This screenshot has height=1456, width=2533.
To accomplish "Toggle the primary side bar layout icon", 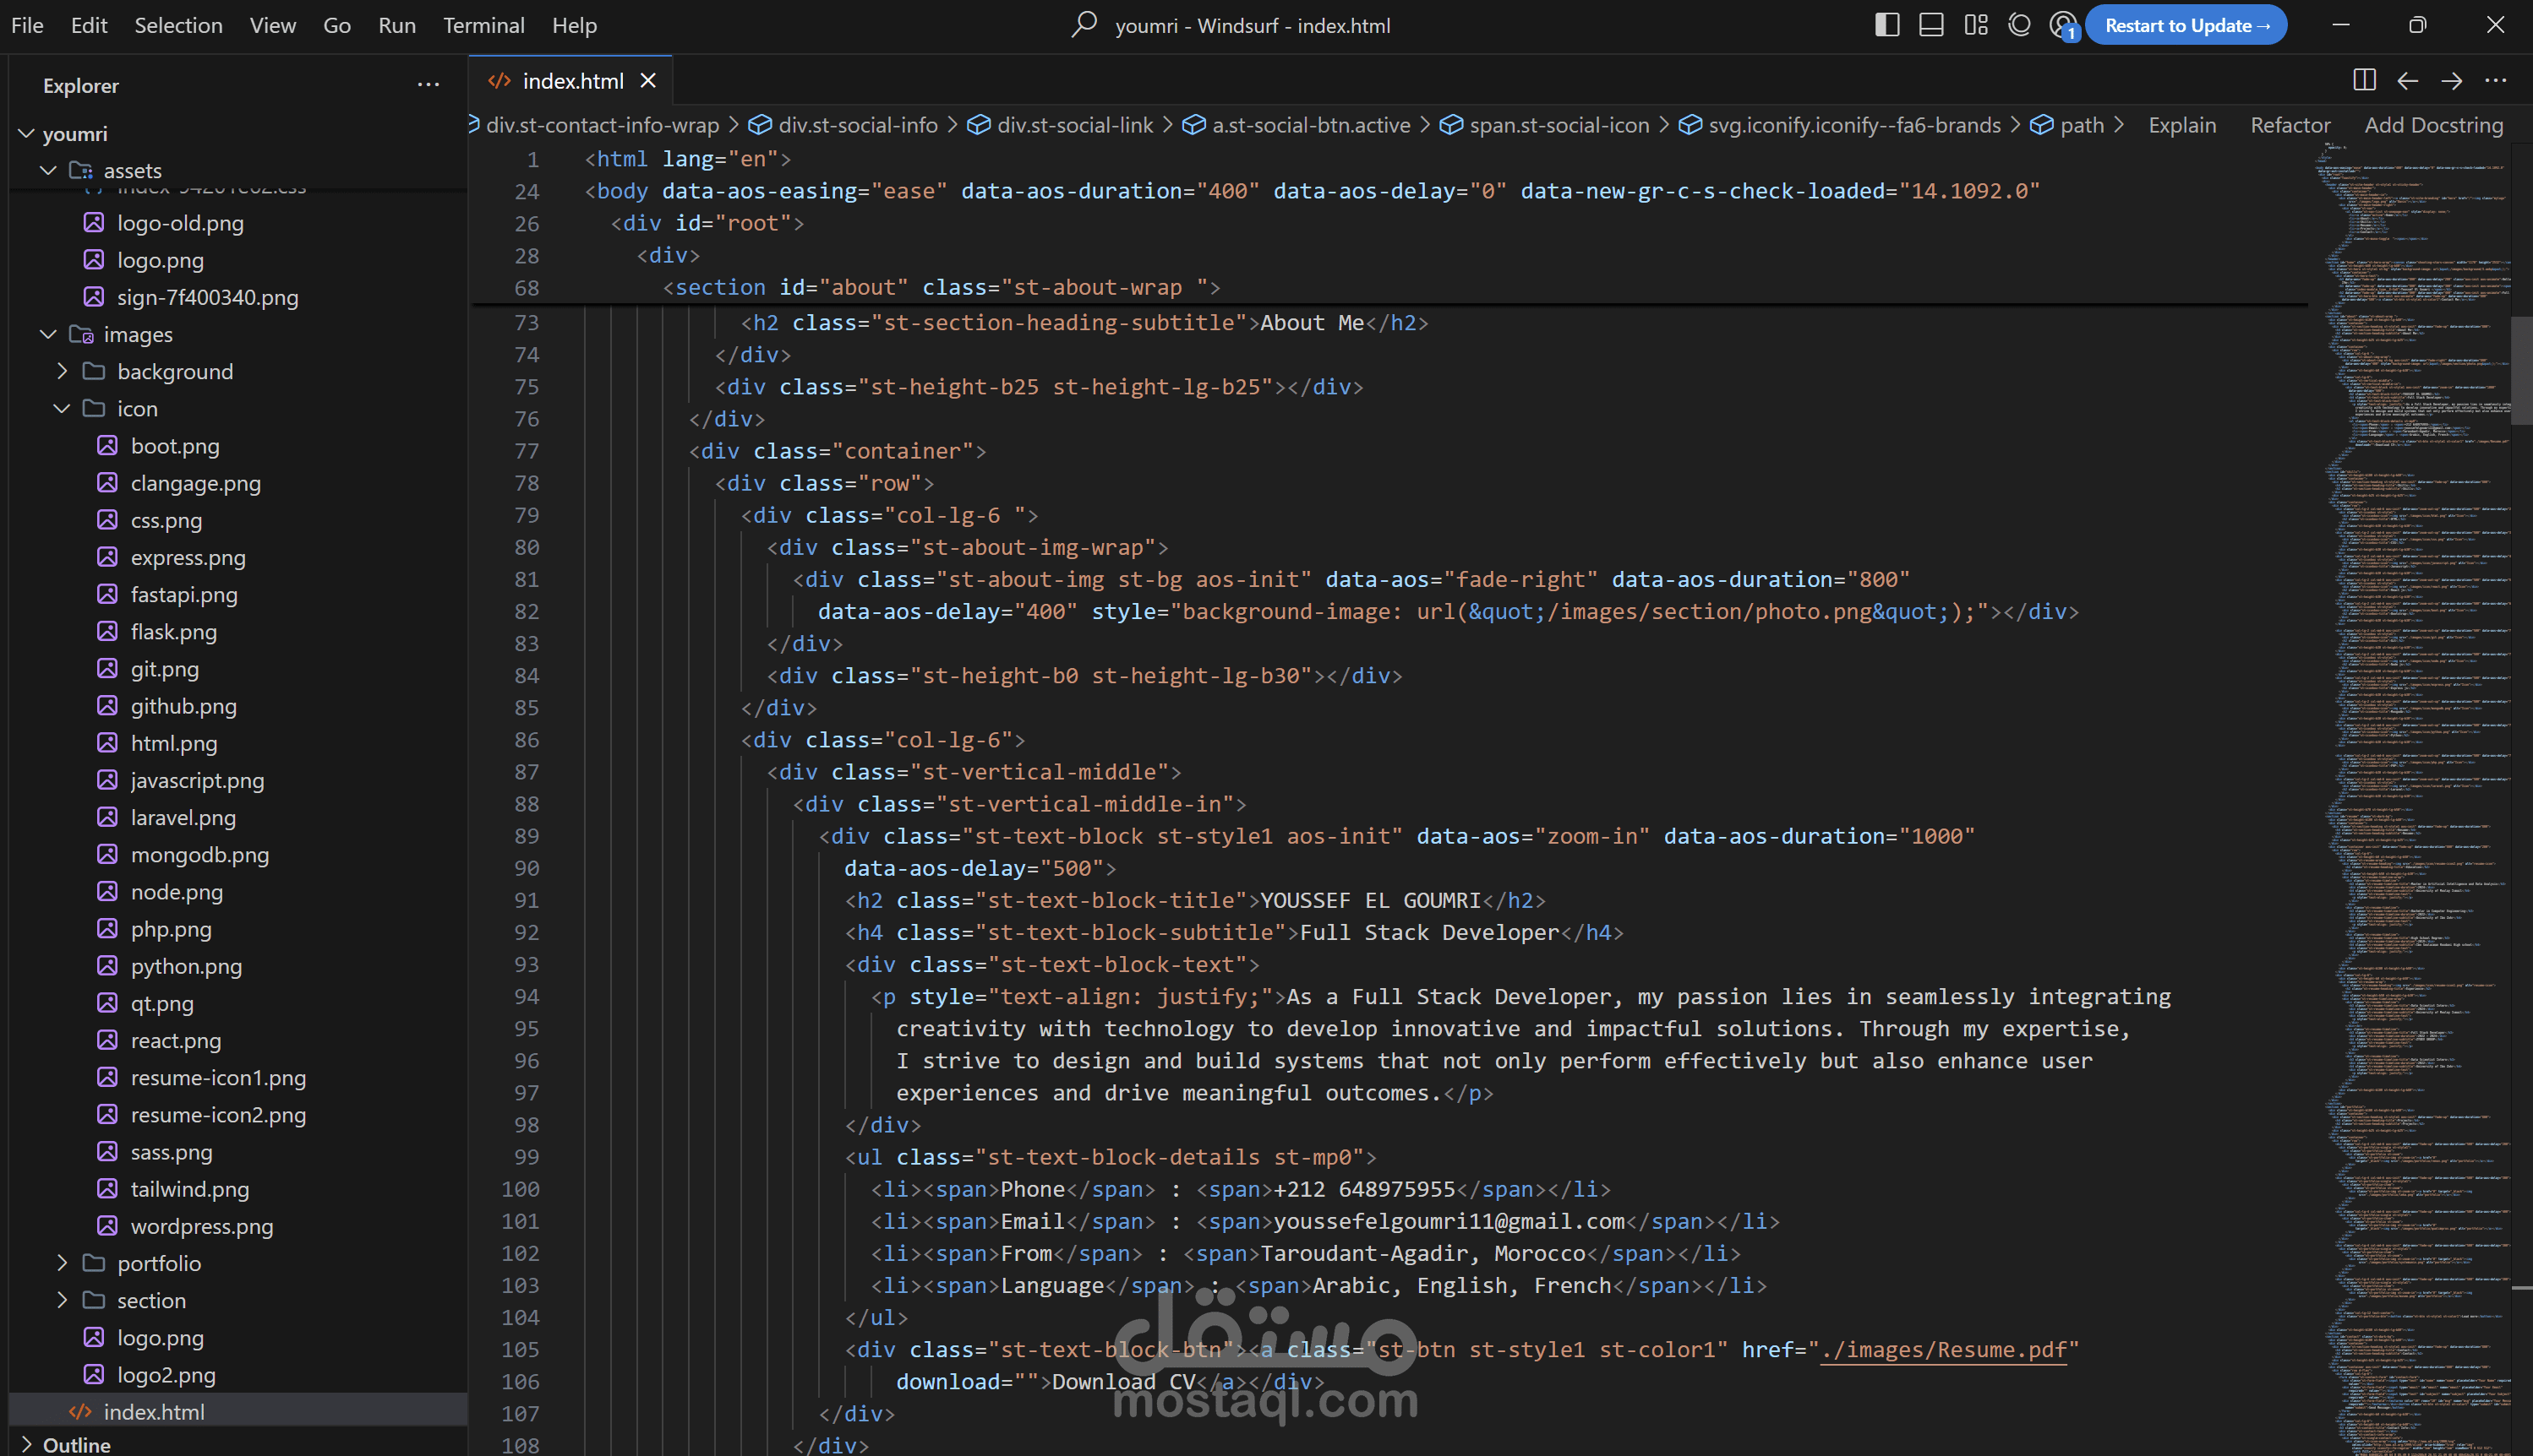I will coord(1886,25).
